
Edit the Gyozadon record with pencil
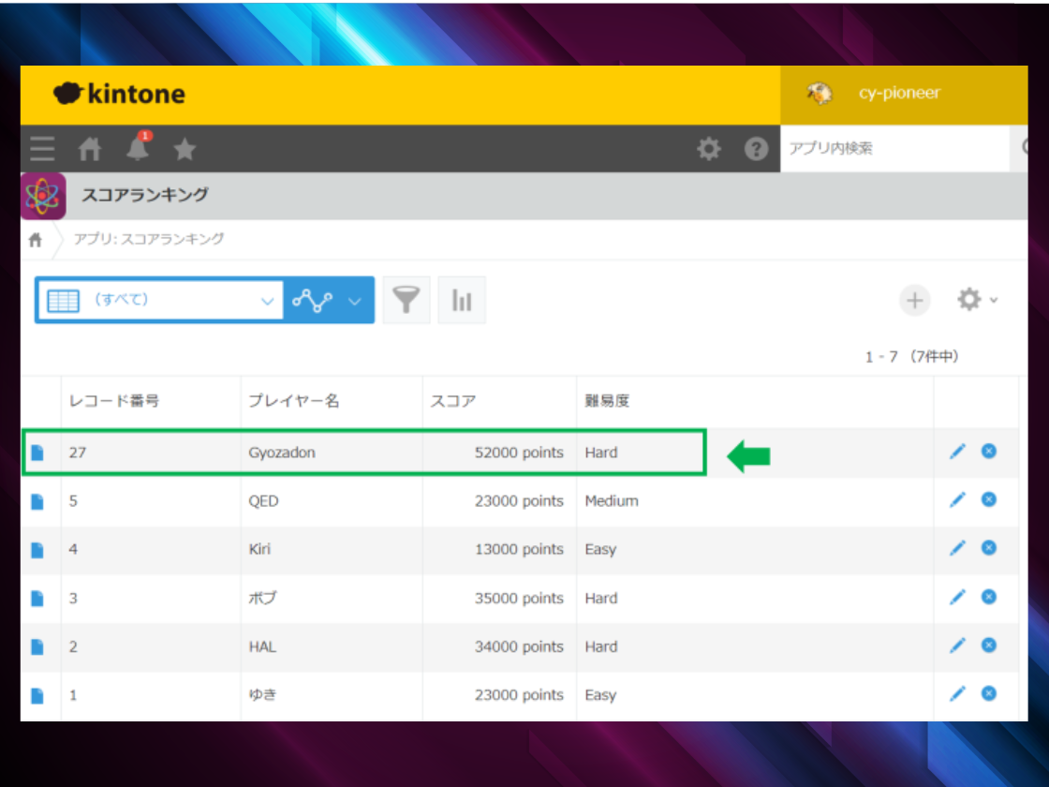click(956, 452)
